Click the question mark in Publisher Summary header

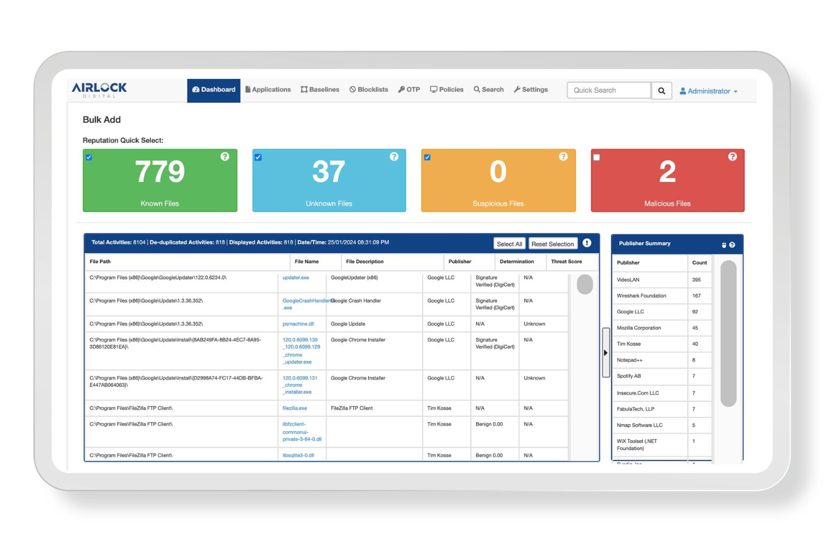(733, 243)
